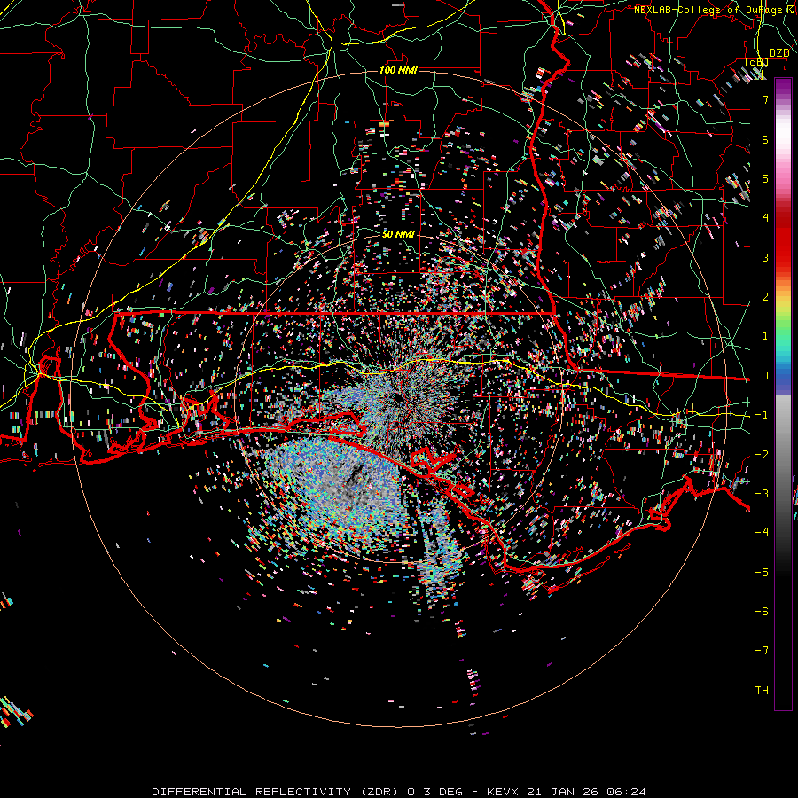Click the '3' value on color scale

(765, 257)
